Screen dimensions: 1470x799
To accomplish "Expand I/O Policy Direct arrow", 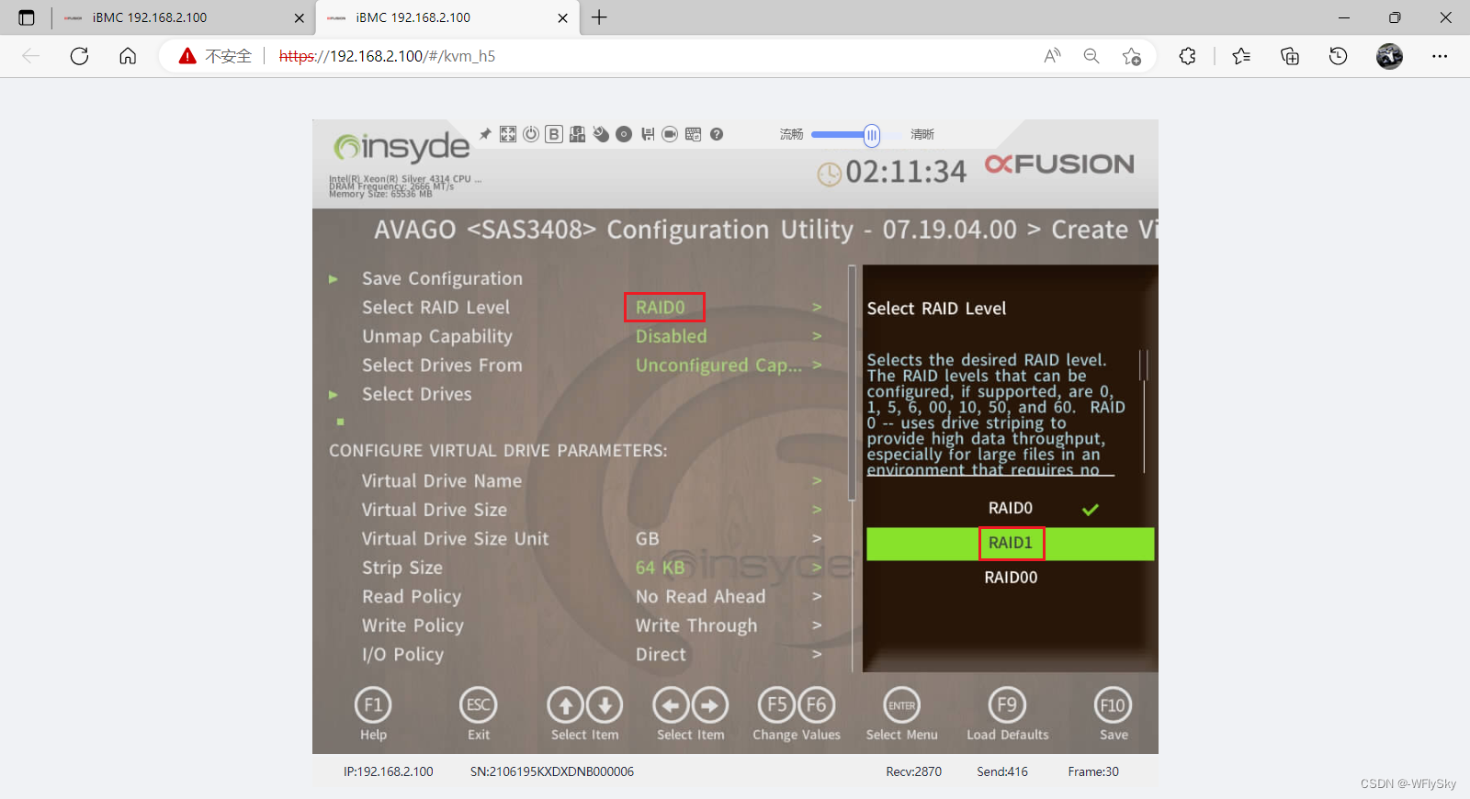I will (x=817, y=655).
